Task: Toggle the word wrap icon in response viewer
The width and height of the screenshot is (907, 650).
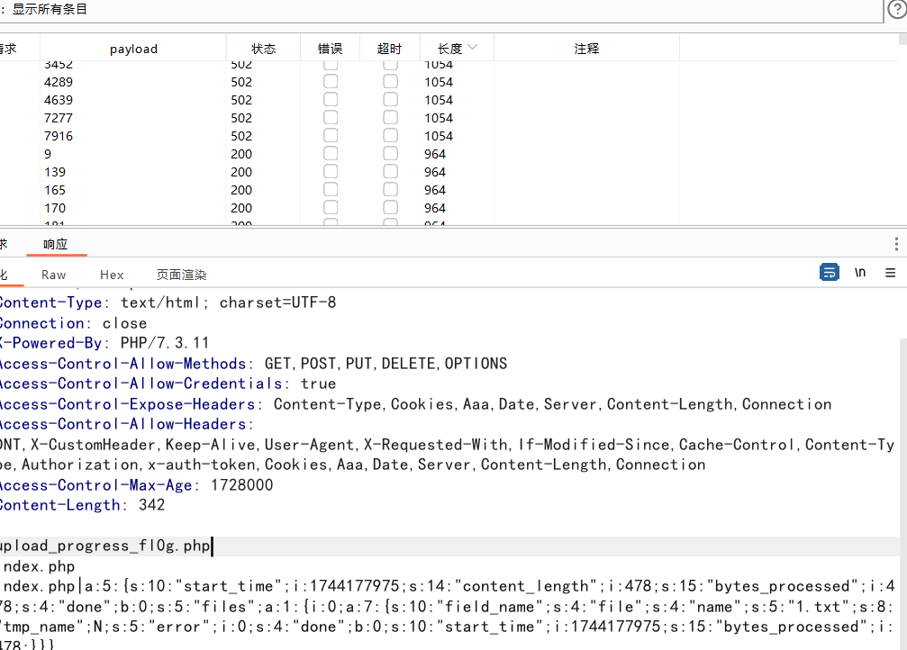Action: click(829, 273)
